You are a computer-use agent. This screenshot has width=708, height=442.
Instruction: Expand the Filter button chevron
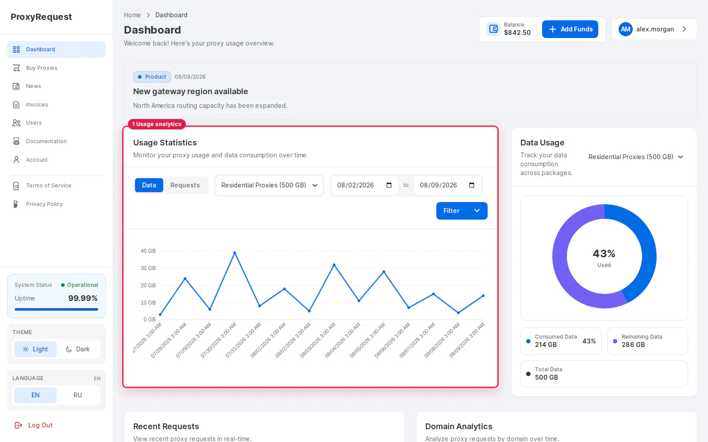tap(477, 211)
